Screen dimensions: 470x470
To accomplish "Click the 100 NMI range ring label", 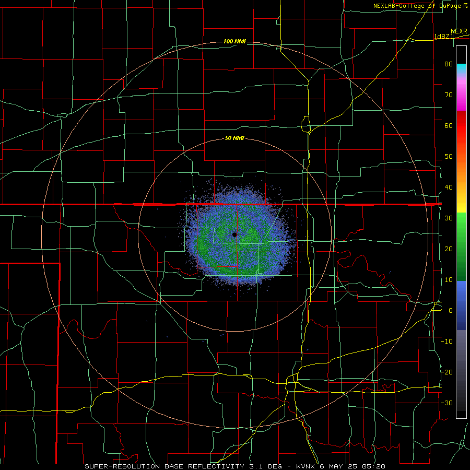I will pos(234,41).
